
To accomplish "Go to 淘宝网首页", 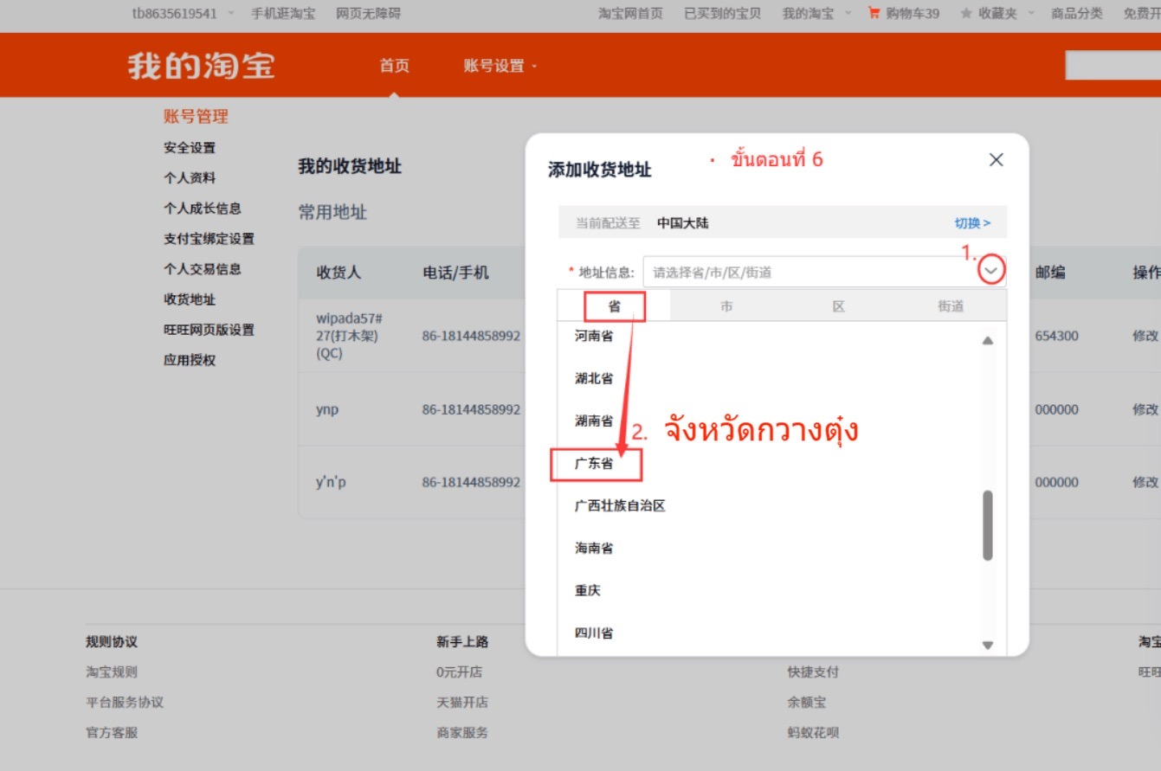I will (630, 13).
